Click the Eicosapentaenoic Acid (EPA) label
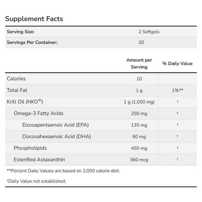 [x=55, y=125]
